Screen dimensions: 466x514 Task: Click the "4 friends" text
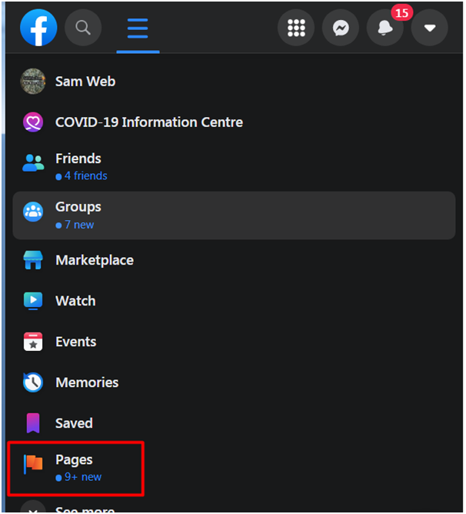86,176
